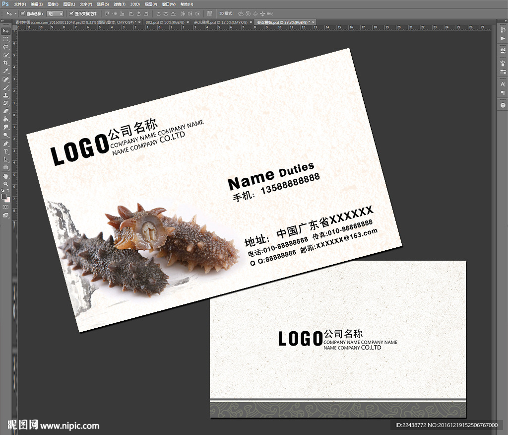
Task: Select the Eraser tool
Action: click(6, 111)
